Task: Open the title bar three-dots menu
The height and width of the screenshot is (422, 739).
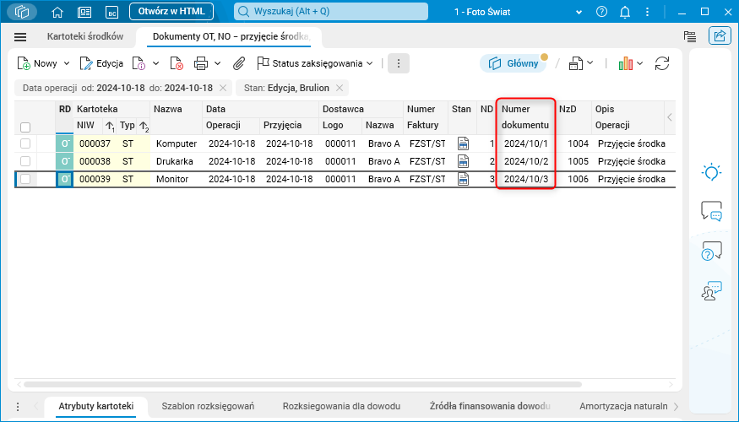Action: [648, 12]
